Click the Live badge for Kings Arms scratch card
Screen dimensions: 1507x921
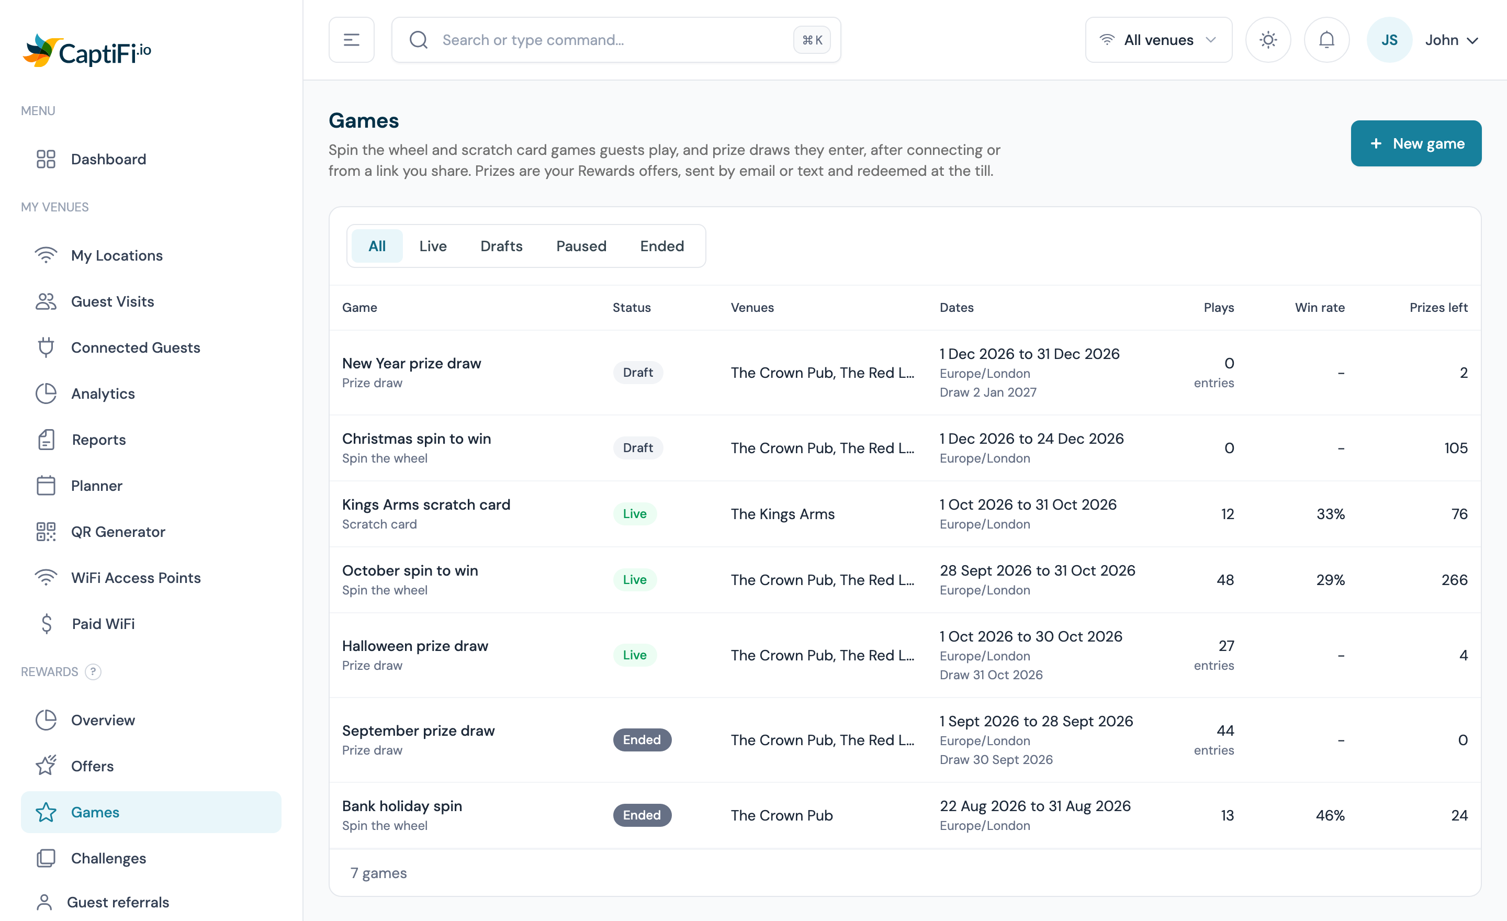635,514
